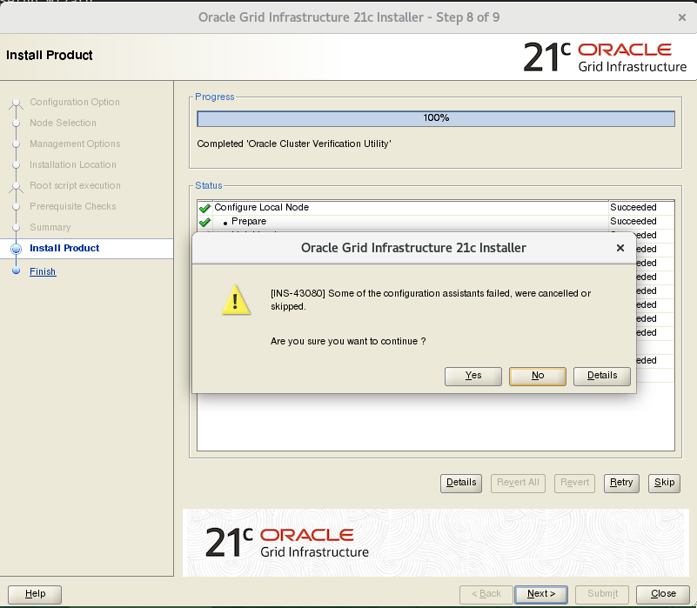This screenshot has height=608, width=697.
Task: Close the INS-43080 warning dialog with X
Action: (x=620, y=248)
